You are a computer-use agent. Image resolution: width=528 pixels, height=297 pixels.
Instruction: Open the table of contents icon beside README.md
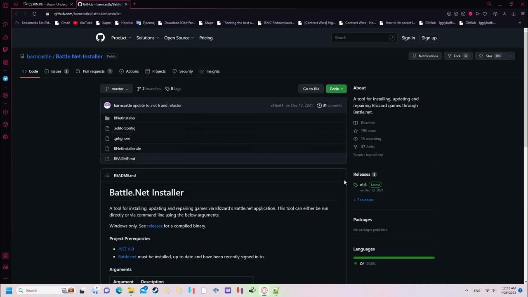tap(107, 175)
